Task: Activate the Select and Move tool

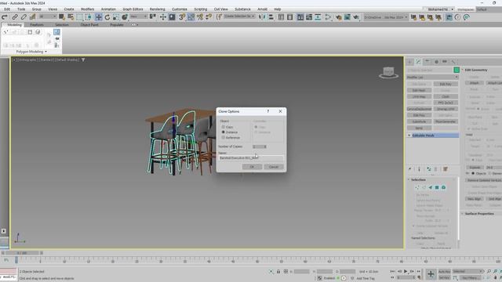Action: [x=98, y=17]
